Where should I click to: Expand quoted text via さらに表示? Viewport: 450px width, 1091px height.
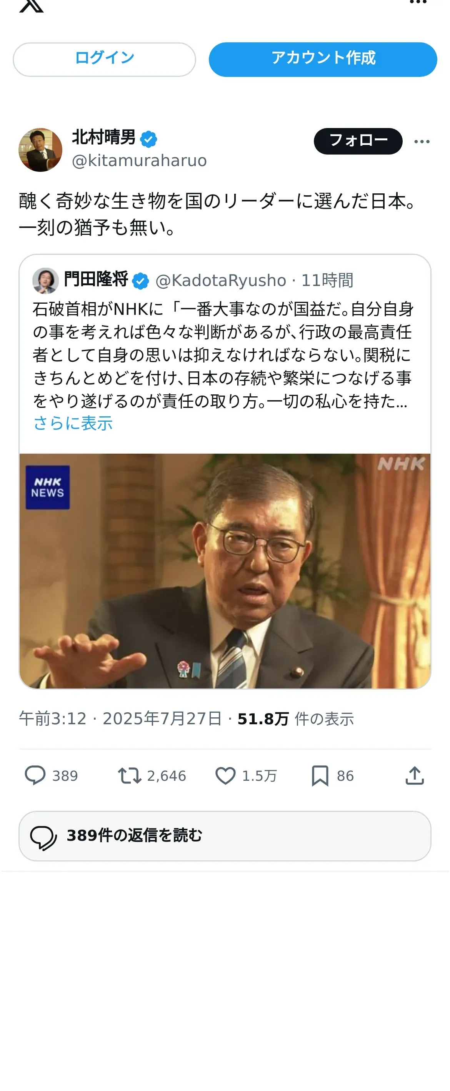(x=73, y=423)
